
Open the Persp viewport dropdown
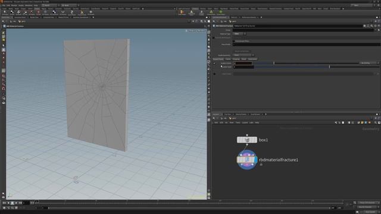tap(192, 31)
